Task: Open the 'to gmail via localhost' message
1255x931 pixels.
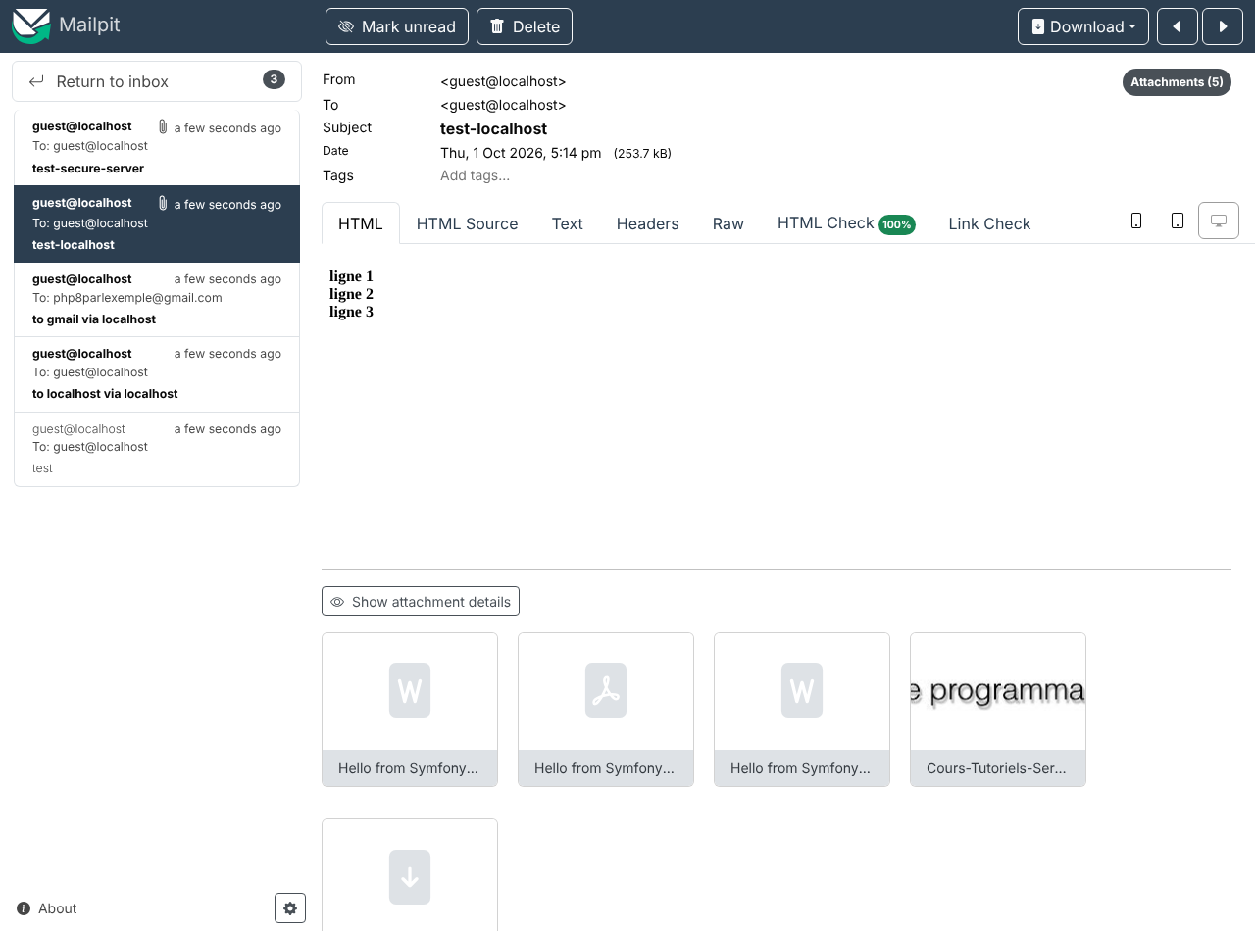Action: coord(157,299)
